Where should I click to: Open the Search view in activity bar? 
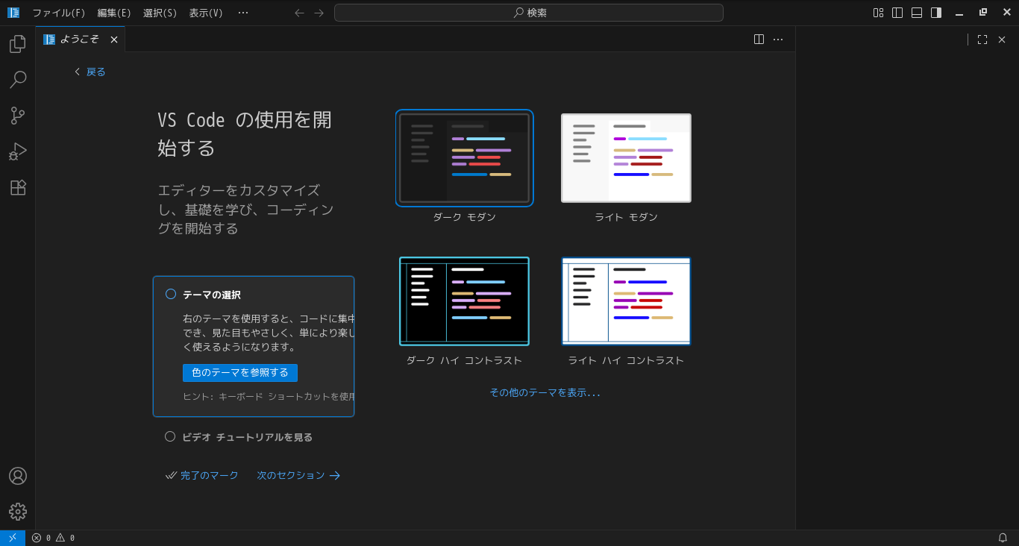pyautogui.click(x=17, y=80)
